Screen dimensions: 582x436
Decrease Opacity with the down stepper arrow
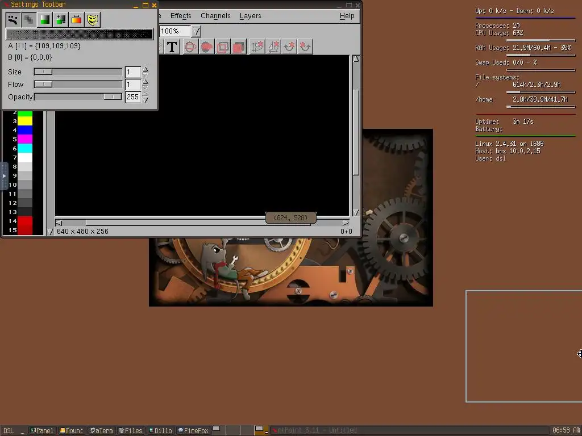pos(145,99)
